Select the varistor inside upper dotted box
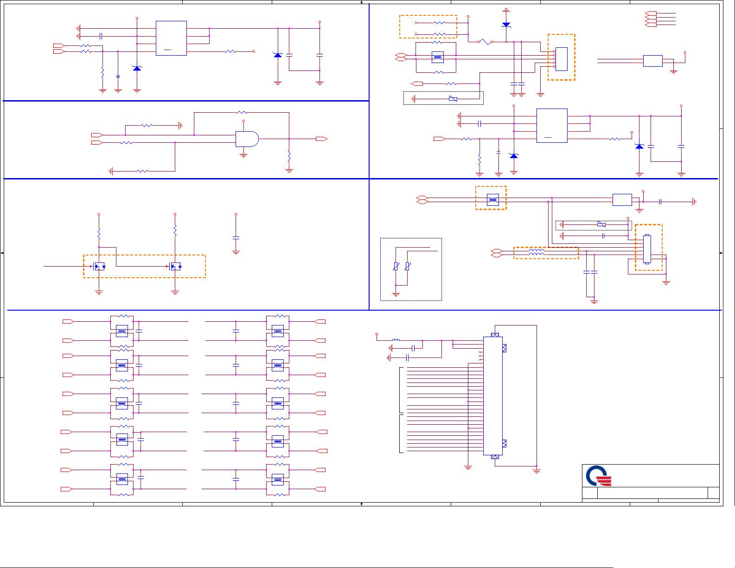735x568 pixels. click(453, 99)
